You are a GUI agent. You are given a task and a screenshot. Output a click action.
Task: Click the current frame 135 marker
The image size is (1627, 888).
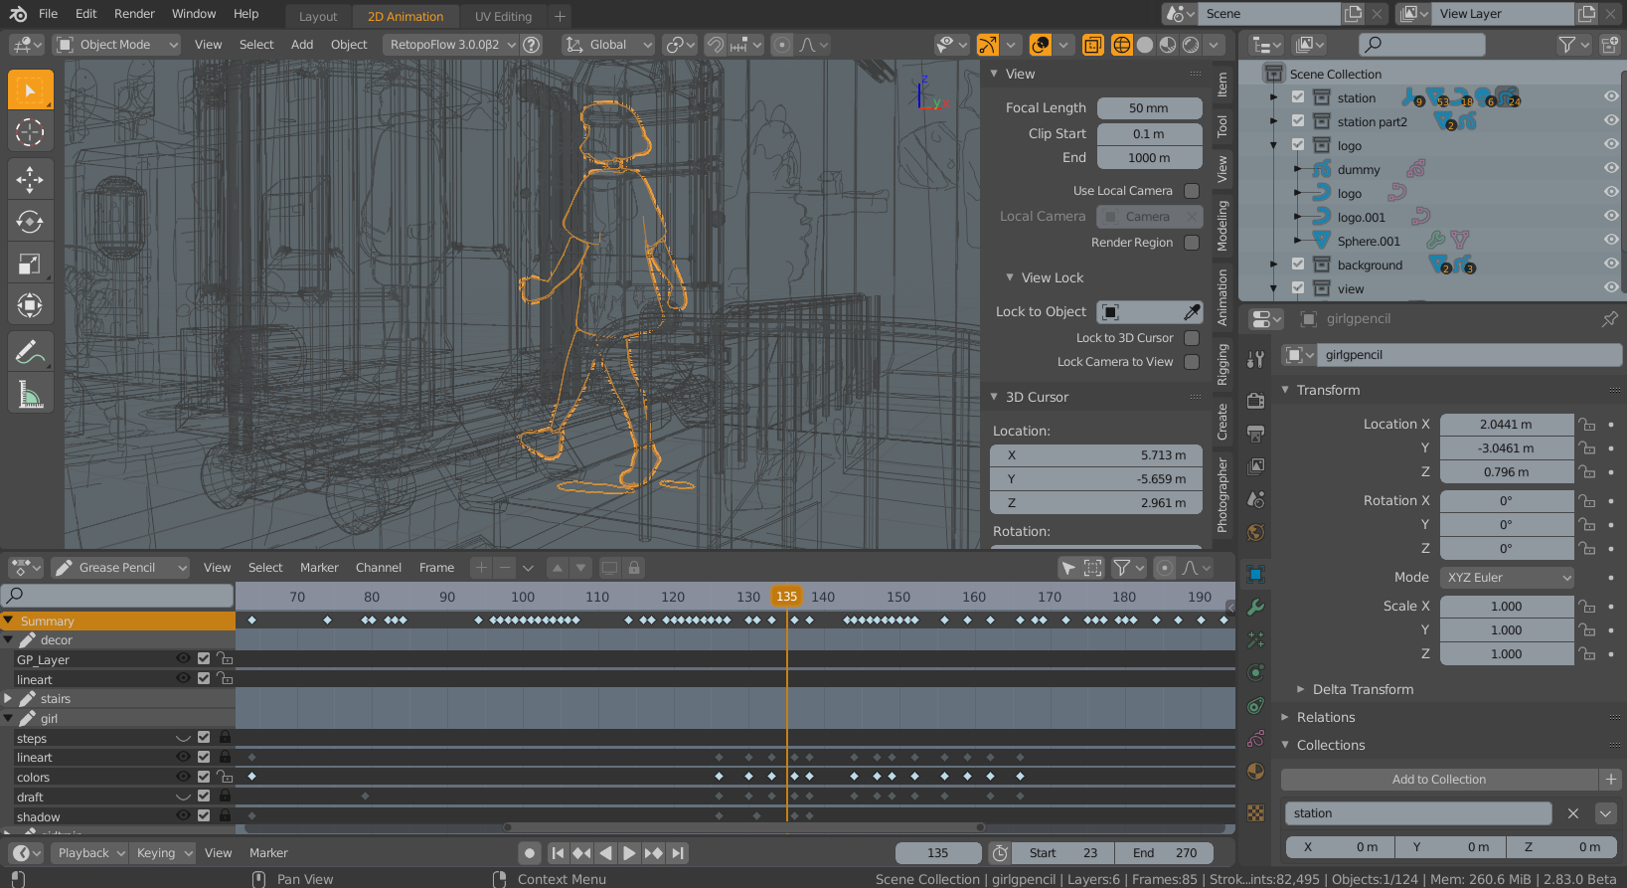[786, 597]
